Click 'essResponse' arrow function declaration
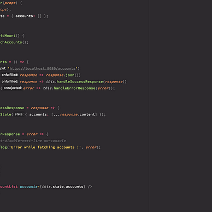 [12, 108]
